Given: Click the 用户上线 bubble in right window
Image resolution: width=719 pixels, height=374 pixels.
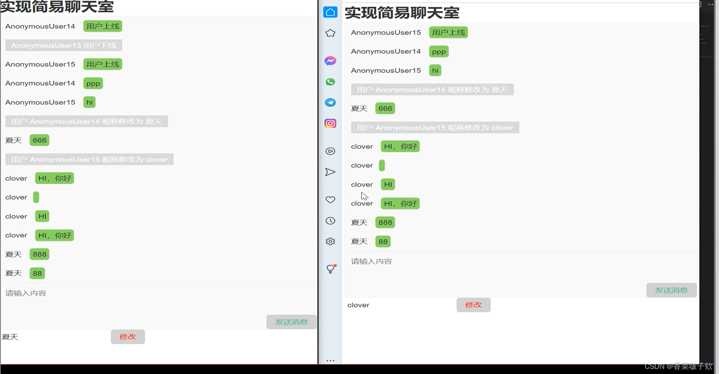Looking at the screenshot, I should click(x=448, y=32).
